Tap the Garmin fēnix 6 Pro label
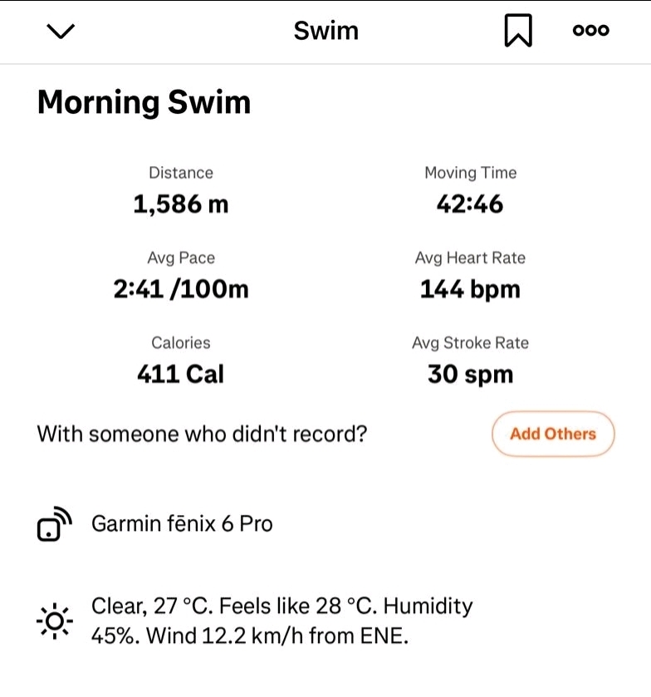 click(x=182, y=524)
